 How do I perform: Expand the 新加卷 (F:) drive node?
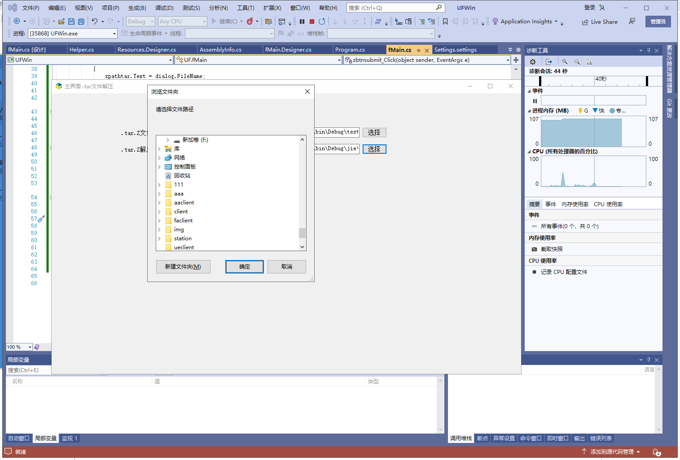167,140
